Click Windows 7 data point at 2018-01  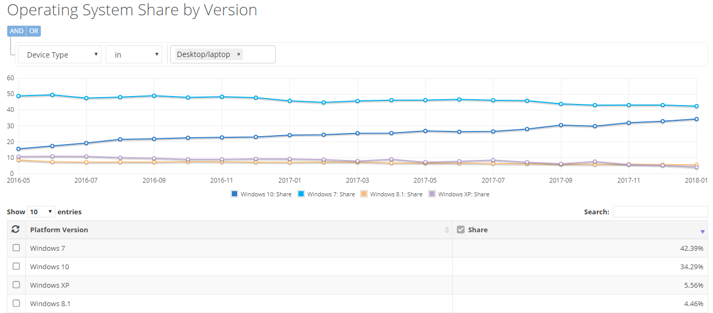point(697,106)
